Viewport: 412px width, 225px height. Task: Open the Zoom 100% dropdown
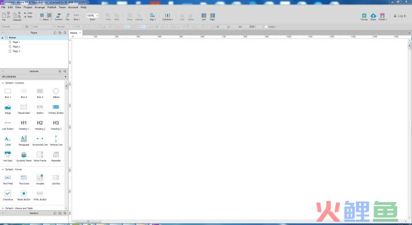pos(93,16)
